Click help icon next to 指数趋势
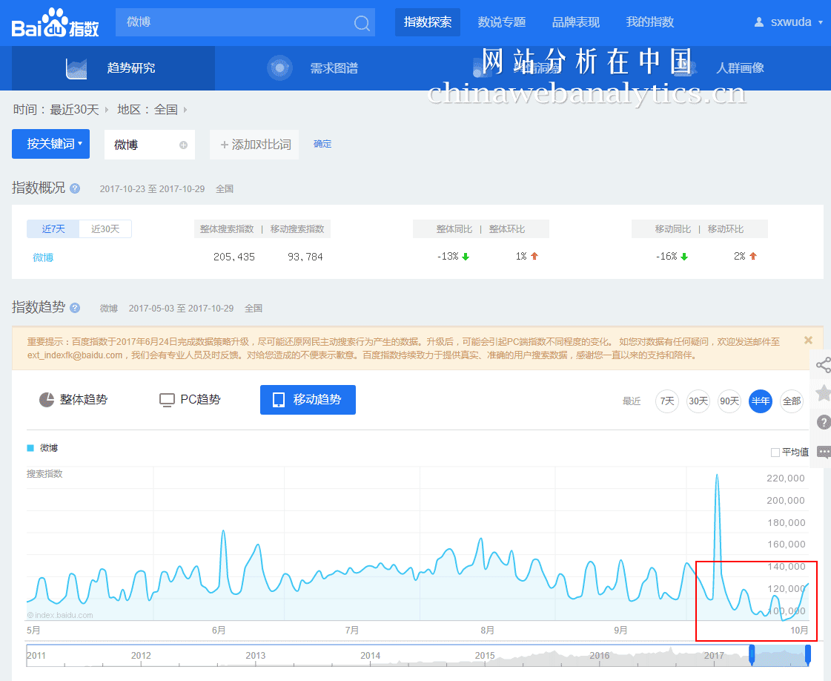This screenshot has height=681, width=831. pyautogui.click(x=75, y=308)
